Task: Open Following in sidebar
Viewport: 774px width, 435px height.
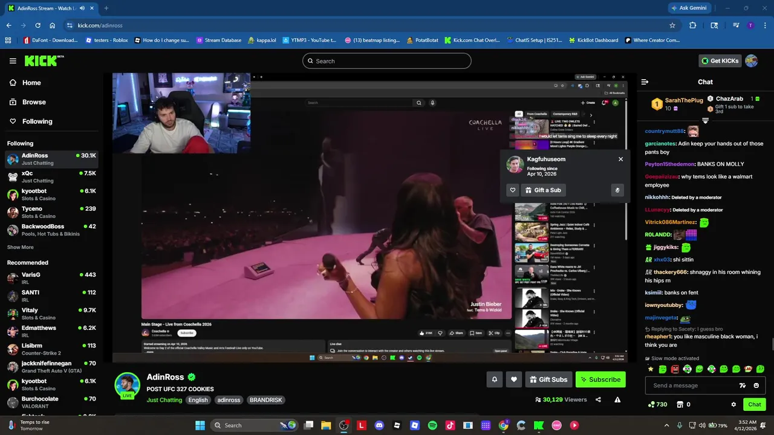Action: (30, 121)
